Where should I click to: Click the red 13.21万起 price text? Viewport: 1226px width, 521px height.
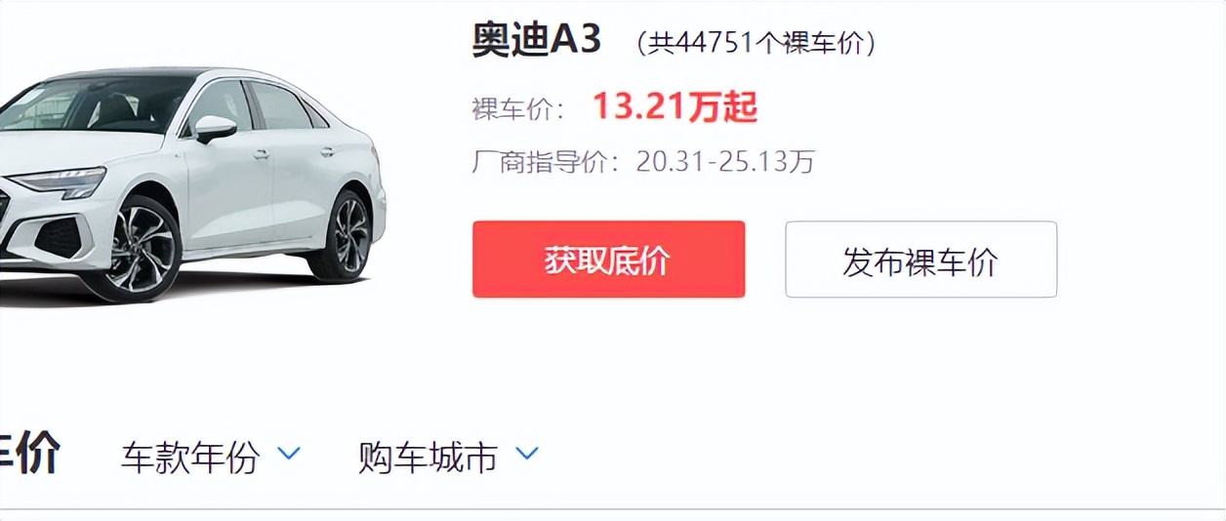pyautogui.click(x=675, y=107)
